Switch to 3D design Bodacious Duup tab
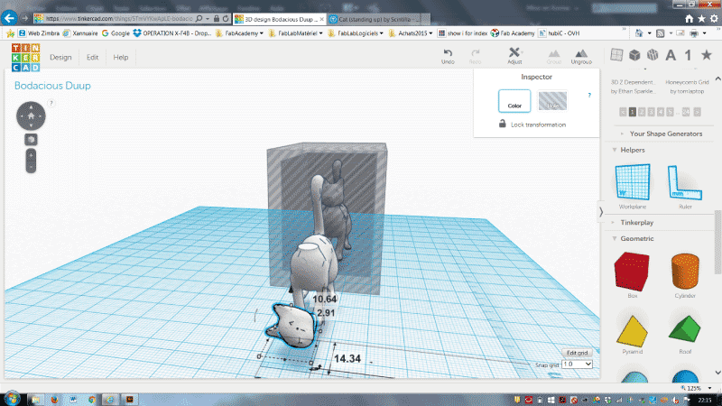 280,19
